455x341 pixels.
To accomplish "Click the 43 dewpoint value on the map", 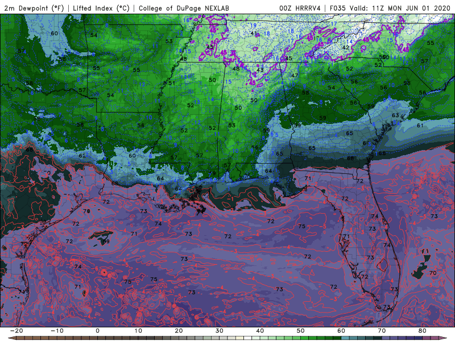I will [260, 70].
